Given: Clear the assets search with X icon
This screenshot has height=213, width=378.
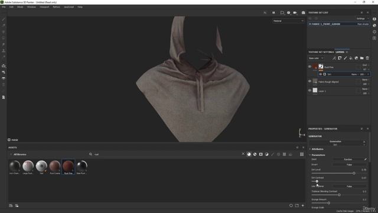Looking at the screenshot, I should click(243, 154).
